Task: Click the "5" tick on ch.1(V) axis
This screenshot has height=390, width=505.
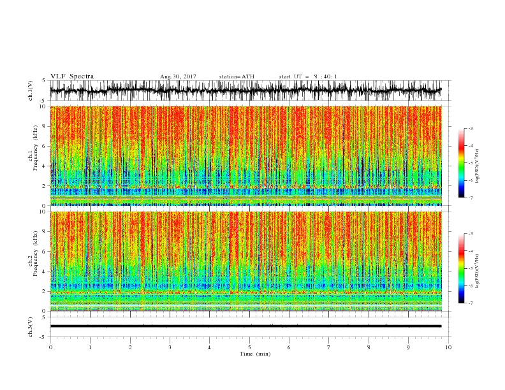Action: pos(45,80)
